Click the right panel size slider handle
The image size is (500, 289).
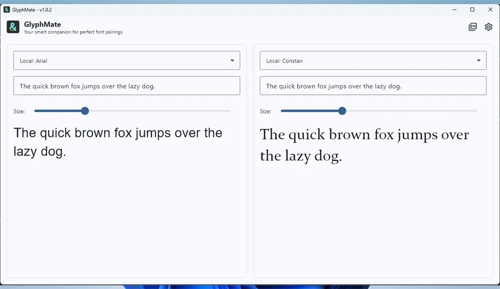342,110
